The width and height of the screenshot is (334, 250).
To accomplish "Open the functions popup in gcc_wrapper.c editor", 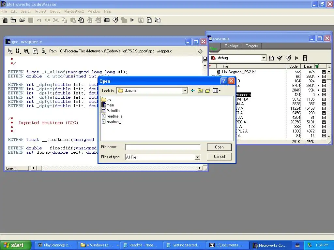I will [x=18, y=51].
